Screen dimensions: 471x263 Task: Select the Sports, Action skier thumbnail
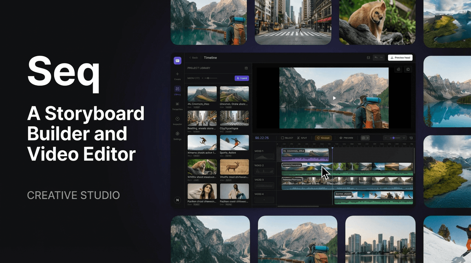(234, 142)
